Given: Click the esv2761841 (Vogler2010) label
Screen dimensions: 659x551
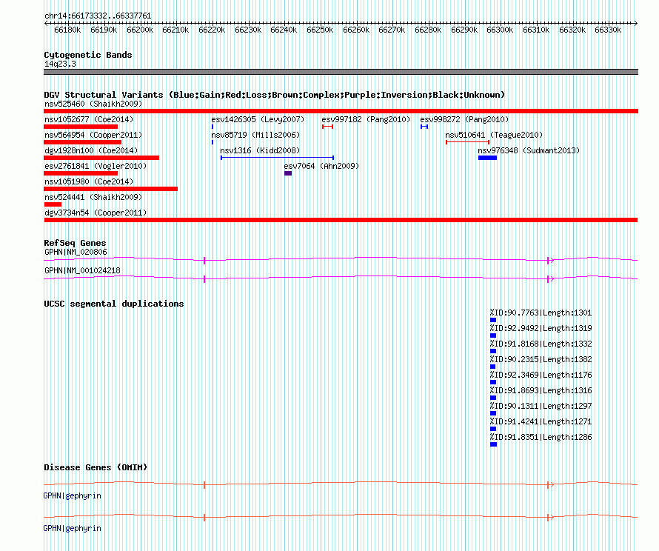Looking at the screenshot, I should (x=96, y=166).
